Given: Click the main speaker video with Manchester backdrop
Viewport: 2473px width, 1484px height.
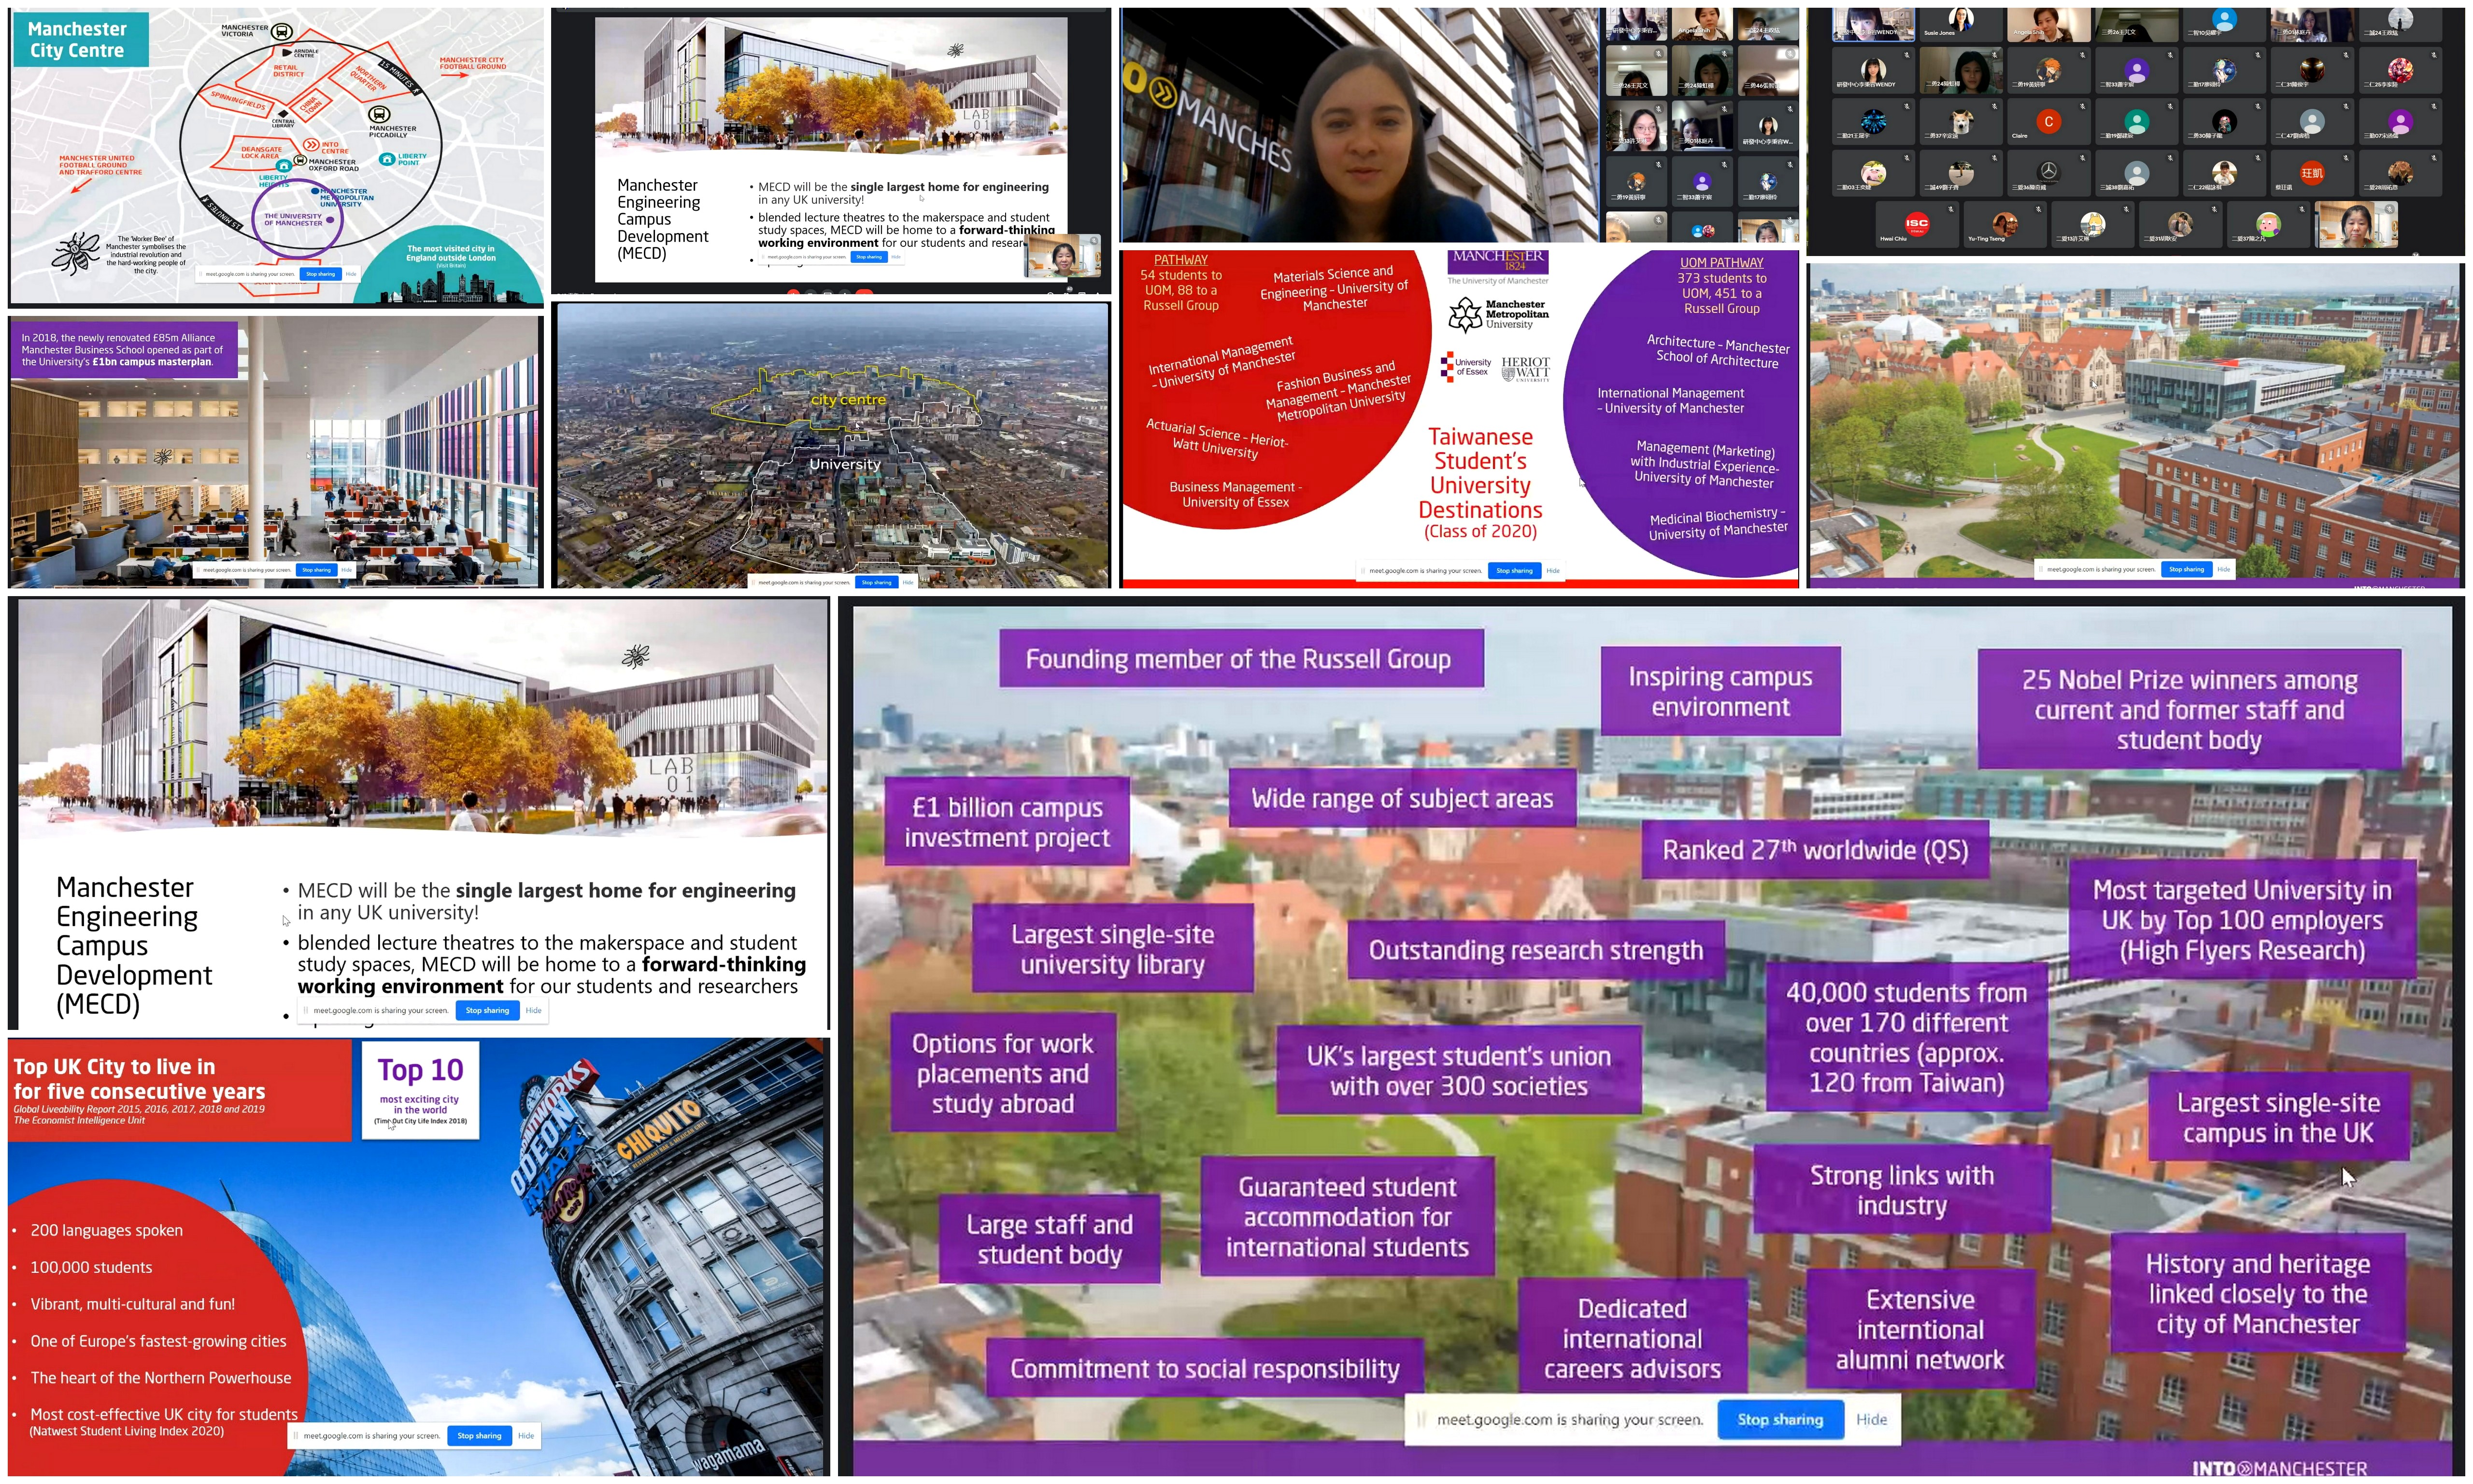Looking at the screenshot, I should pos(1360,125).
